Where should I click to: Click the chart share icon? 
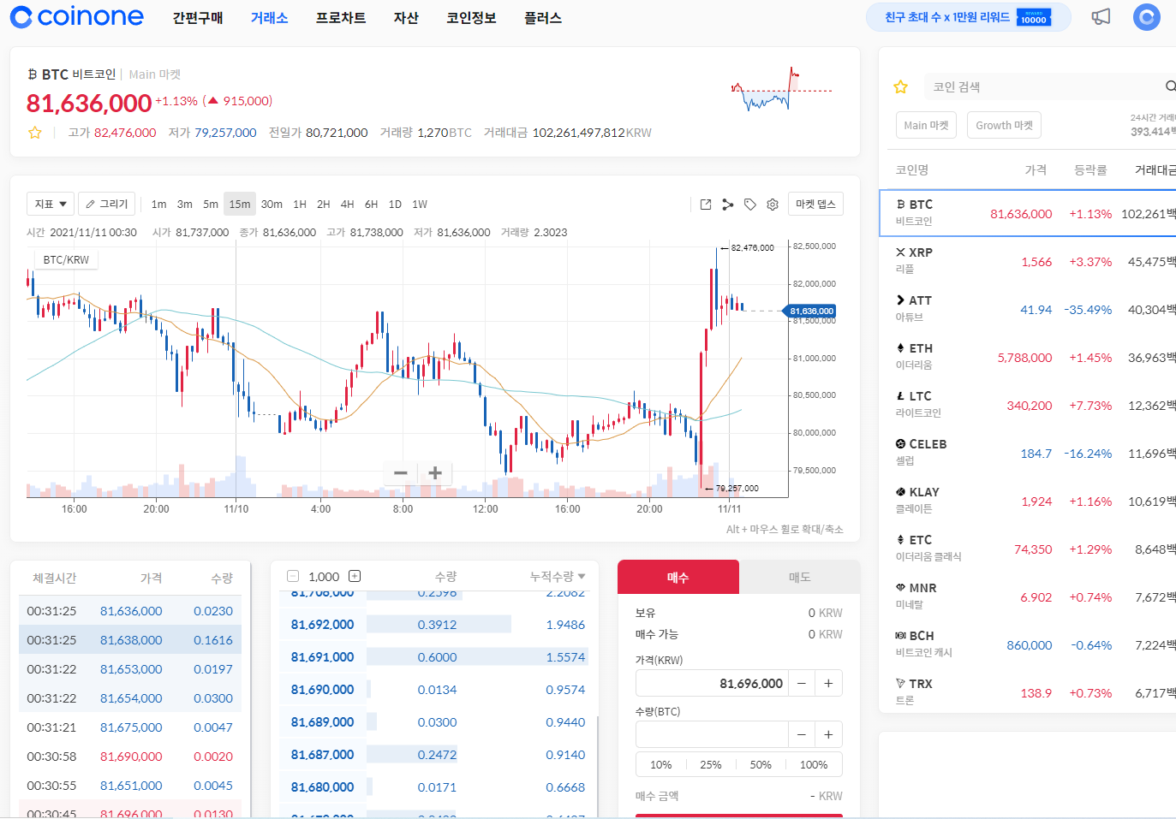[728, 205]
